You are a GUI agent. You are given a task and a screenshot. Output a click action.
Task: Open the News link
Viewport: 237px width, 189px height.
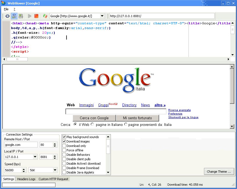(x=146, y=105)
